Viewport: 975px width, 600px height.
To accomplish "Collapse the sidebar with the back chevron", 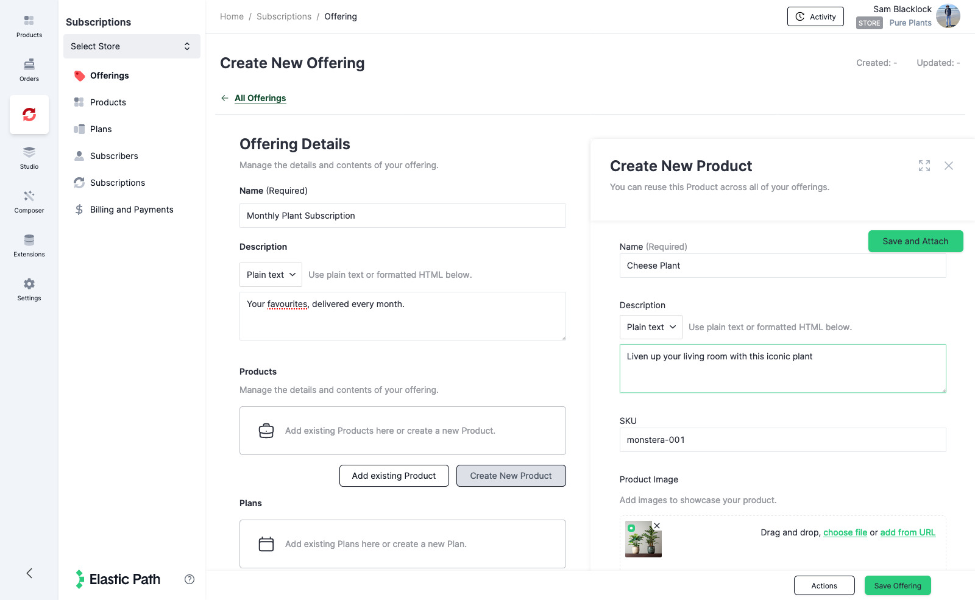I will [29, 573].
